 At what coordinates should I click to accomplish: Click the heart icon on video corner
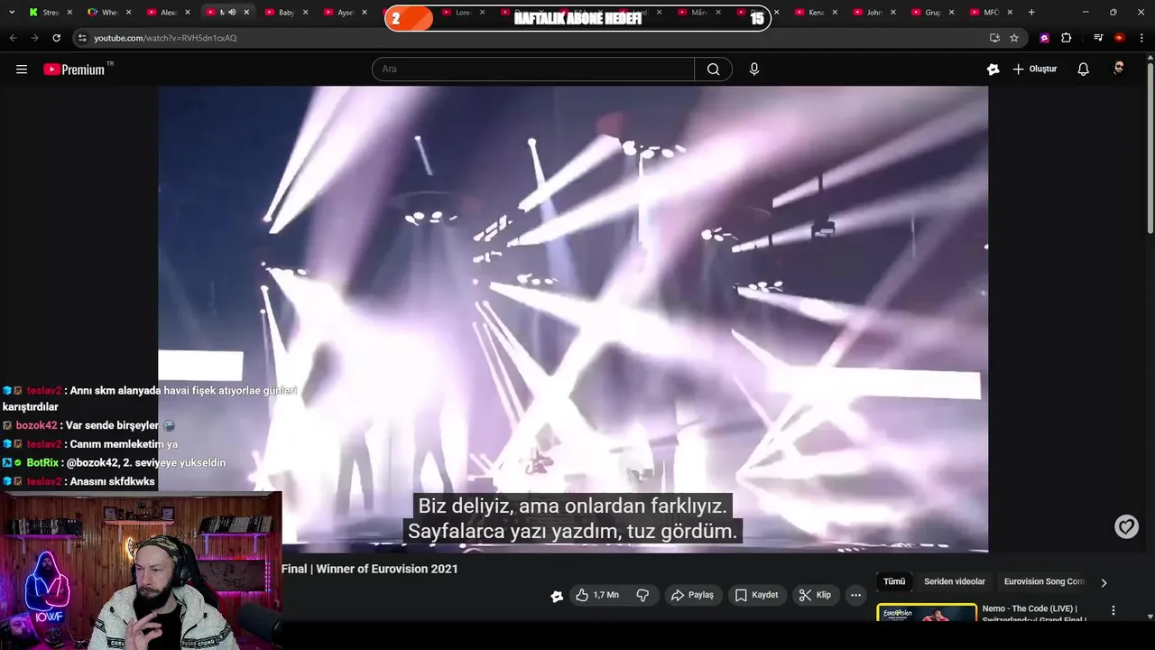[1126, 526]
